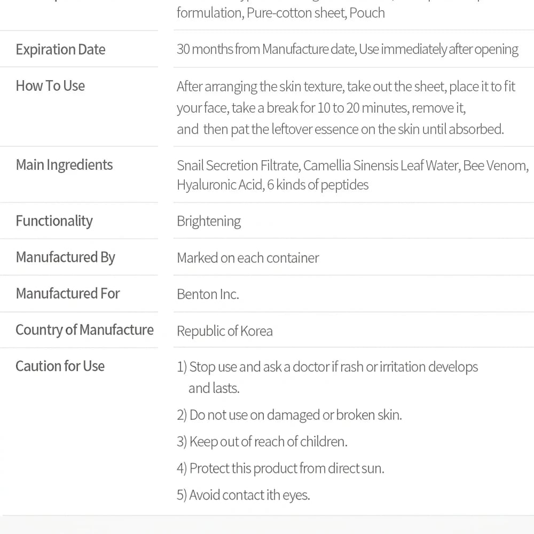Click the Manufactured By label

pos(65,257)
